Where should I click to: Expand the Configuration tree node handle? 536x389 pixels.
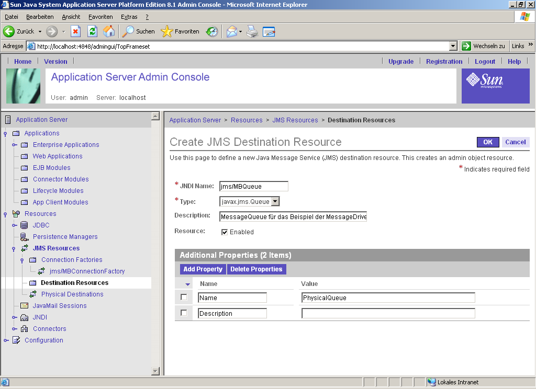tap(6, 340)
